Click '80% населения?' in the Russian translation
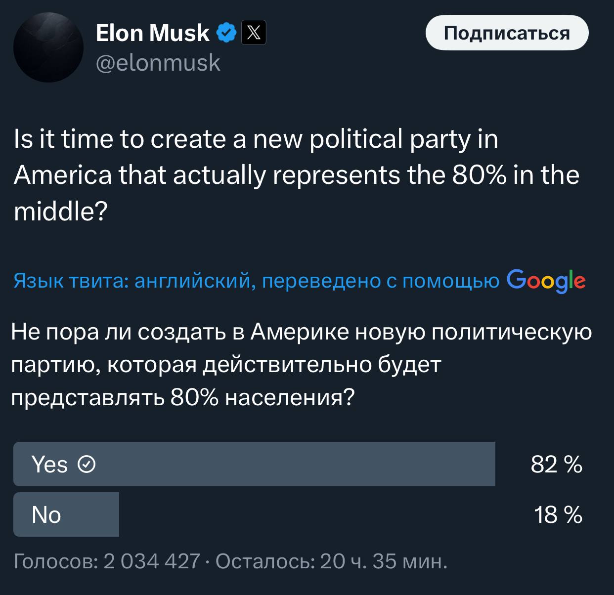 (262, 397)
